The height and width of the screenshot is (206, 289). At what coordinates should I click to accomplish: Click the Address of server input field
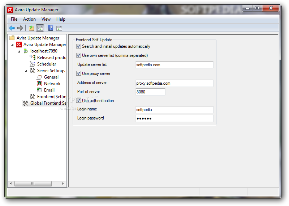(x=174, y=83)
